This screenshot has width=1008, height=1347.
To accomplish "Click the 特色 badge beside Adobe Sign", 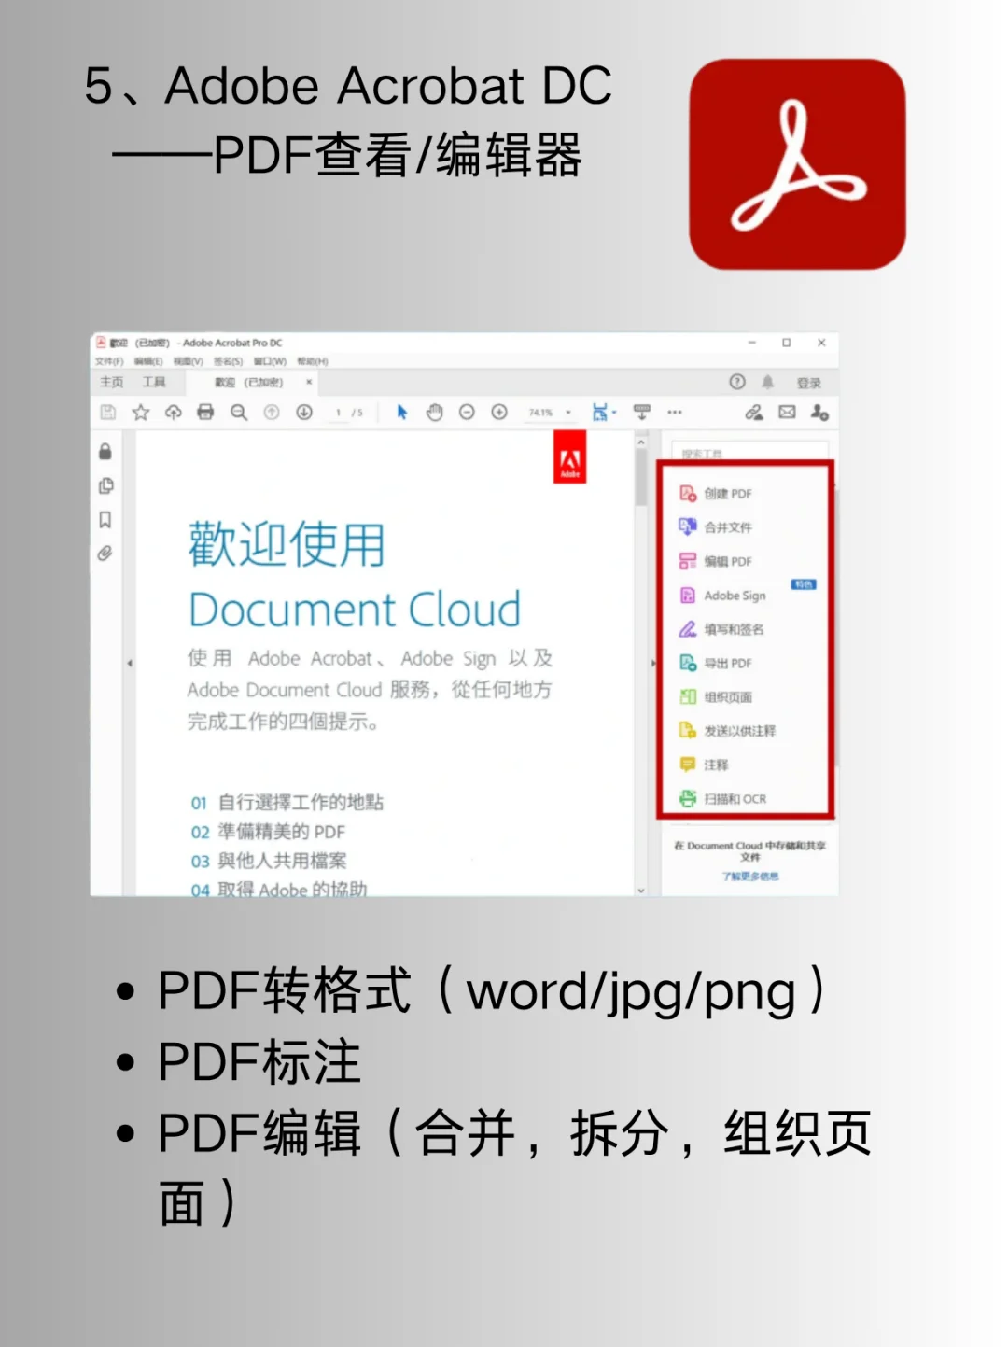I will click(804, 584).
